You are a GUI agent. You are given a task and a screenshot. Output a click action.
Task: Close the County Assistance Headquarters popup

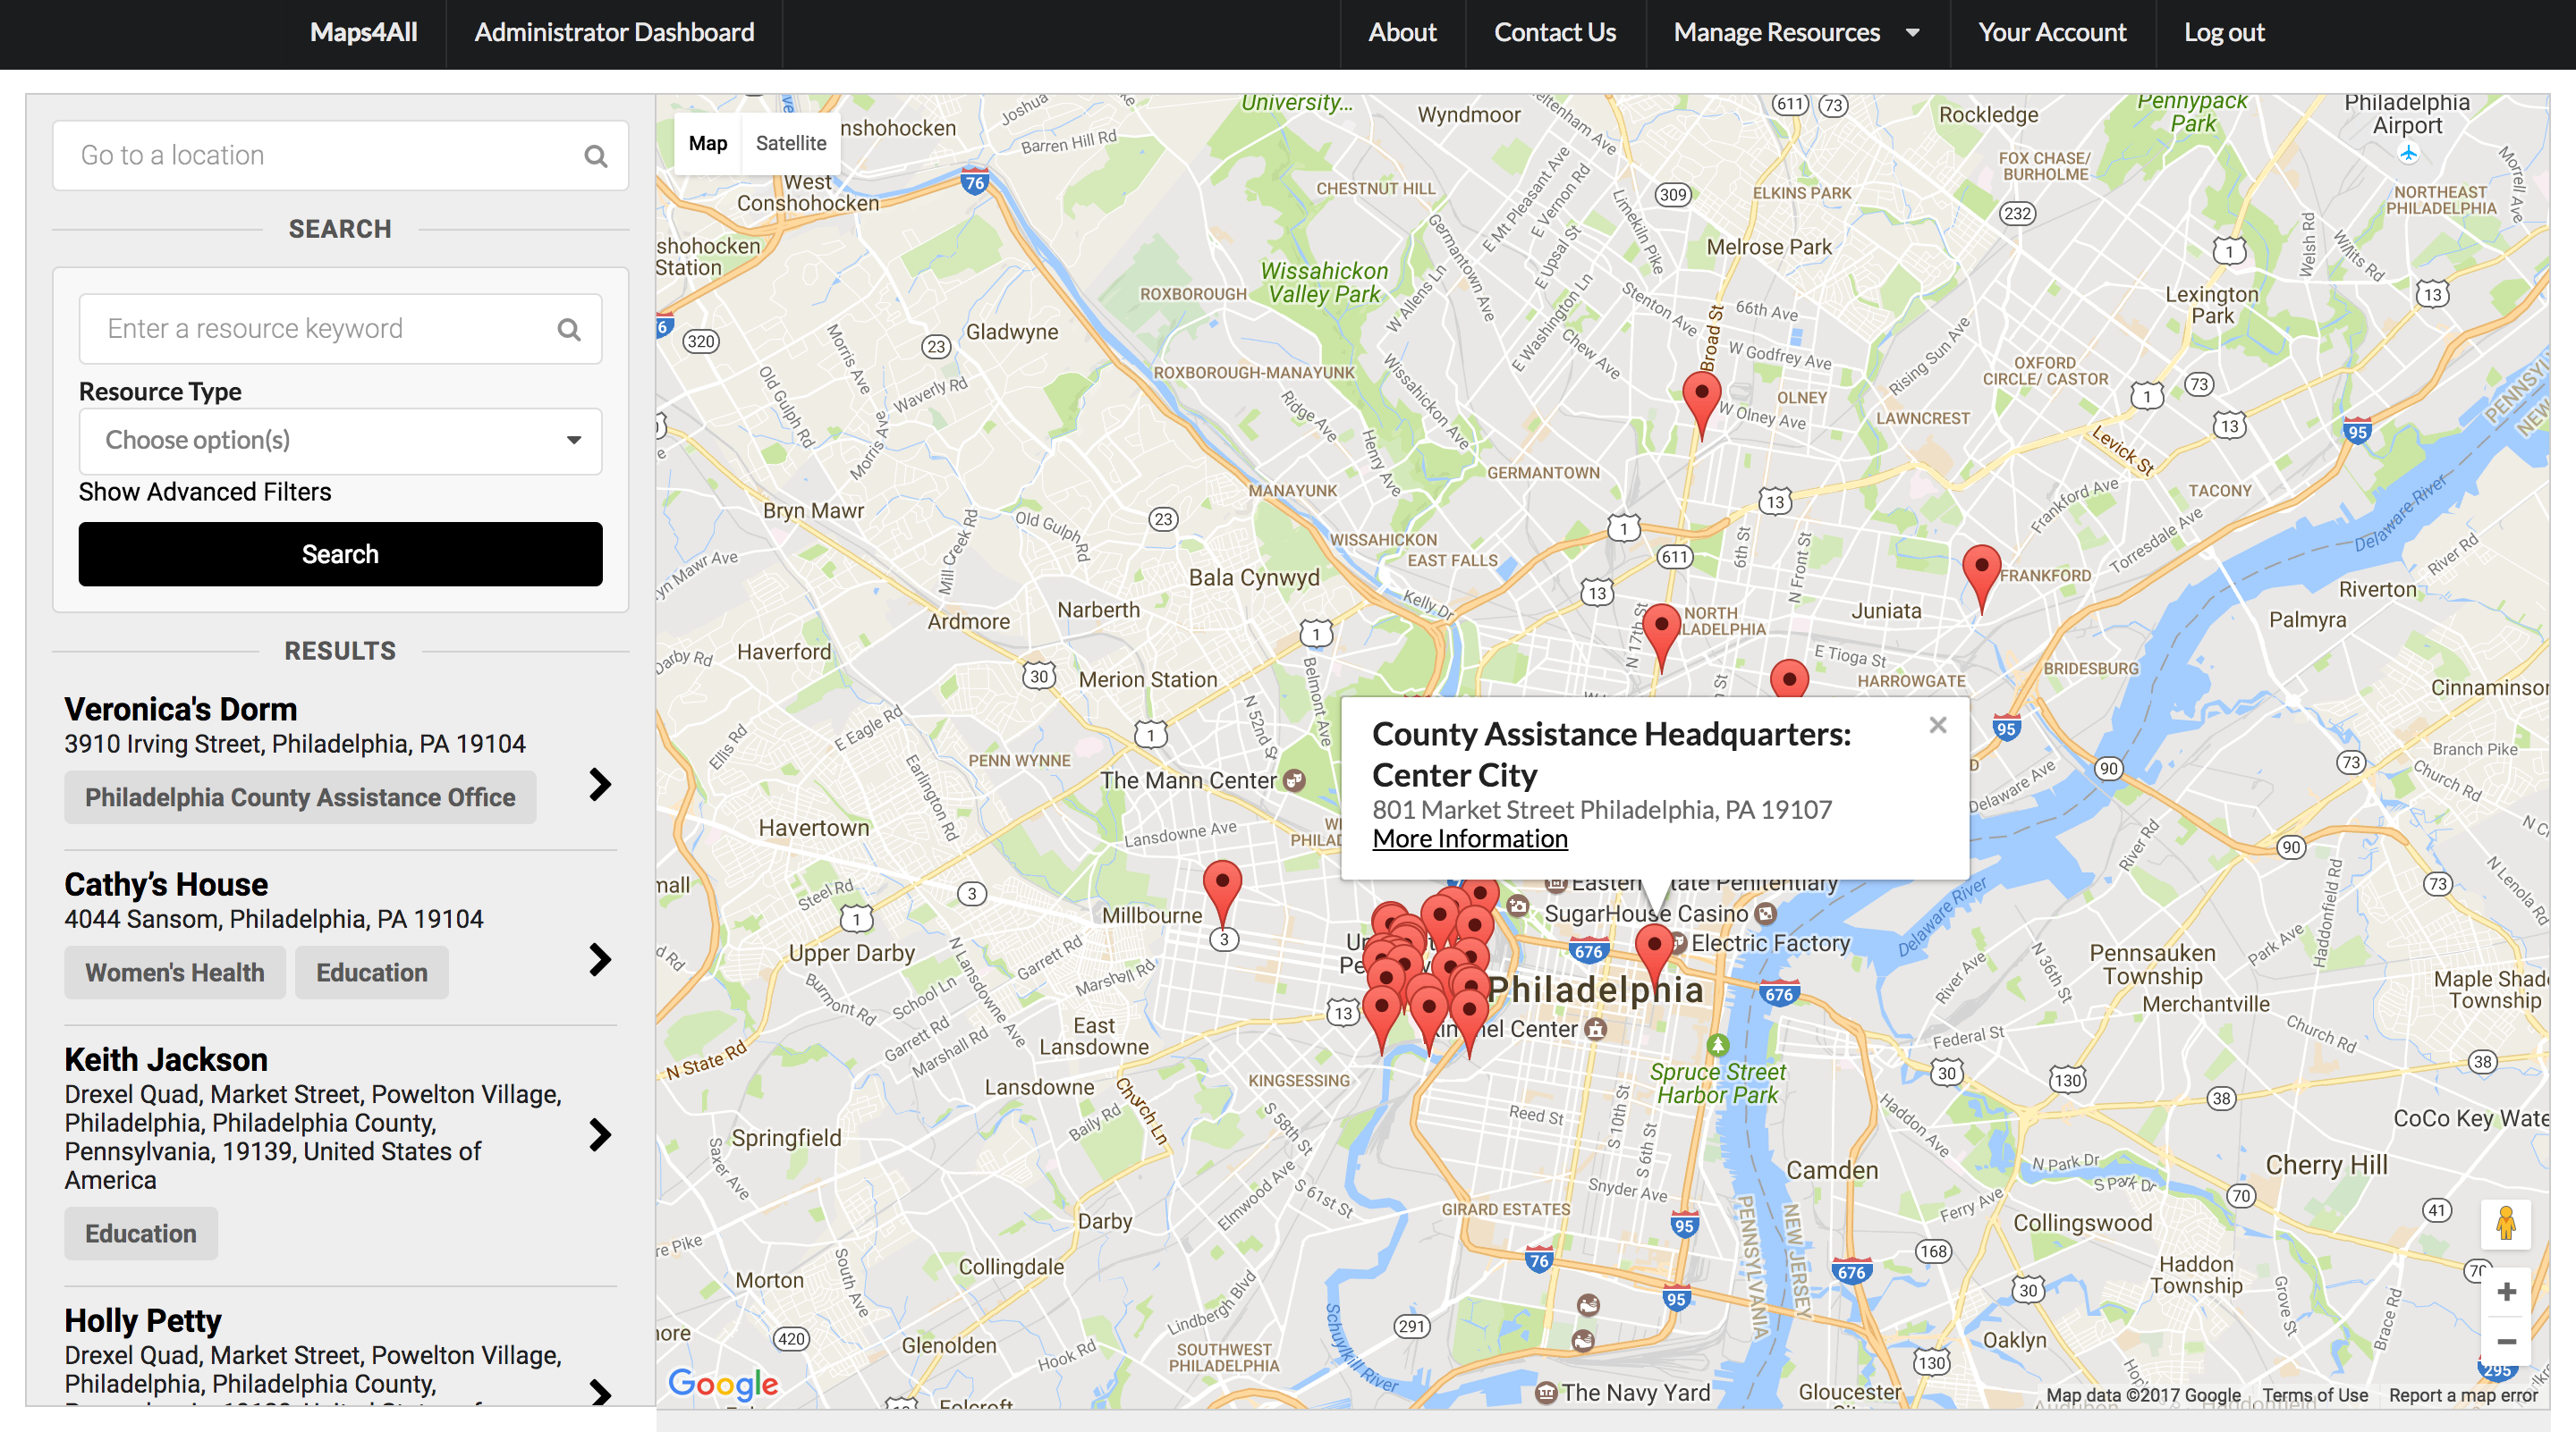click(x=1937, y=725)
